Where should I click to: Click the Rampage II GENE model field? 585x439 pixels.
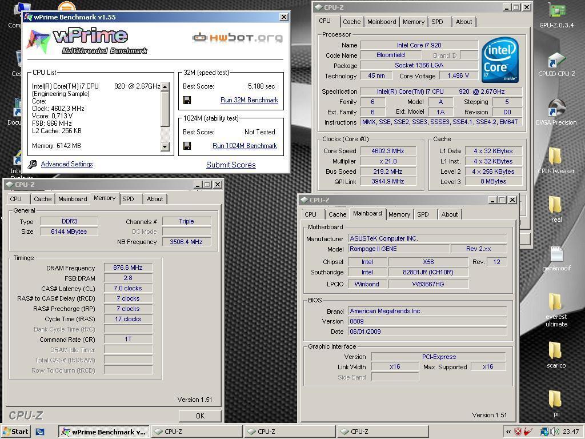tap(399, 249)
